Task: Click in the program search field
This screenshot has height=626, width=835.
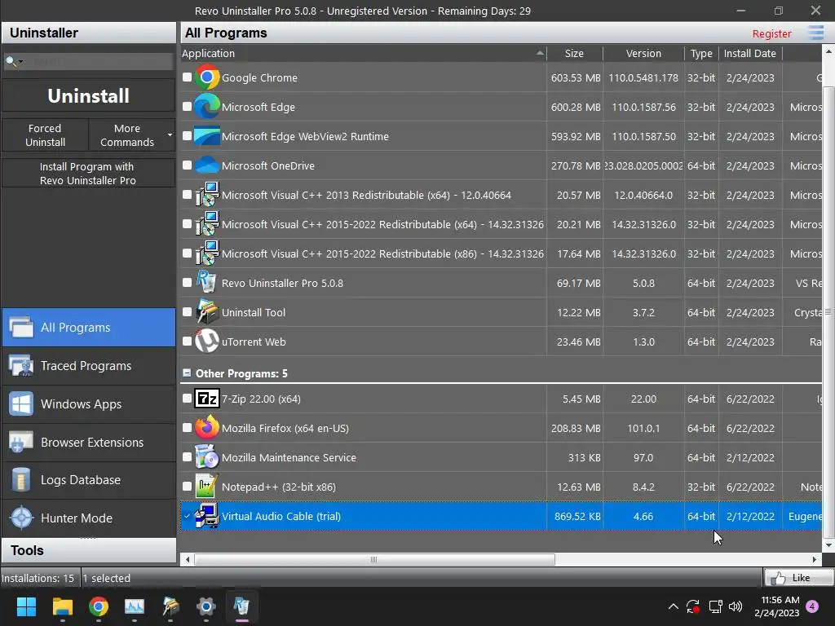Action: point(99,62)
